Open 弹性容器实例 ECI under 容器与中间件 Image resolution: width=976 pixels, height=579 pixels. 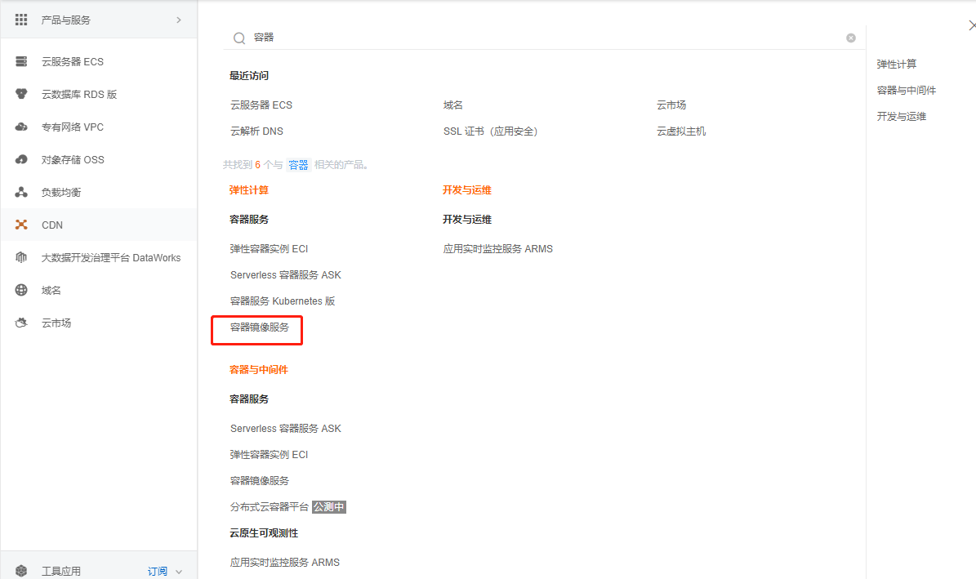(x=269, y=455)
